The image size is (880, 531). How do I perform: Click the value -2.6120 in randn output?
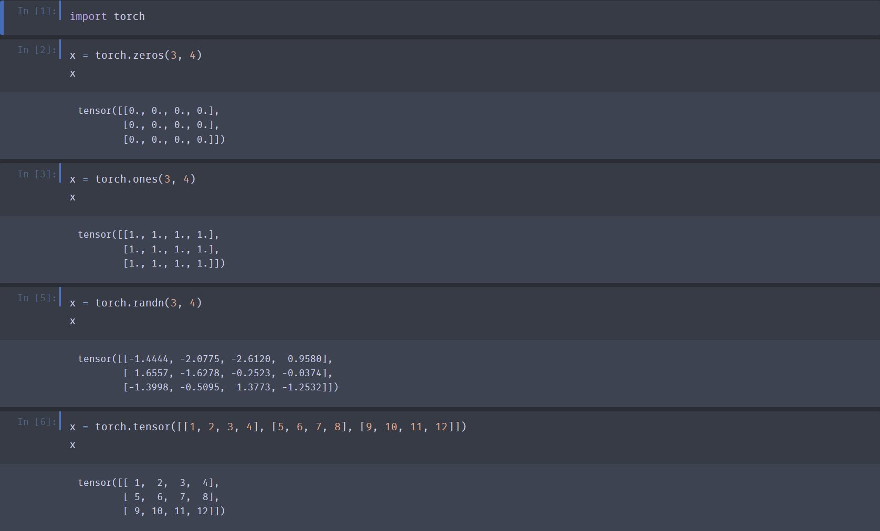[x=251, y=359]
